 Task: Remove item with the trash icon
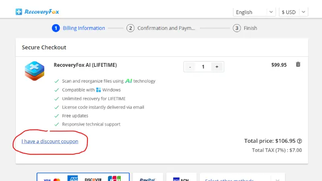(298, 64)
